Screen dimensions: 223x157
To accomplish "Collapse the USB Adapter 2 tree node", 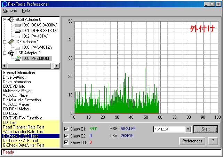I will point(5,53).
